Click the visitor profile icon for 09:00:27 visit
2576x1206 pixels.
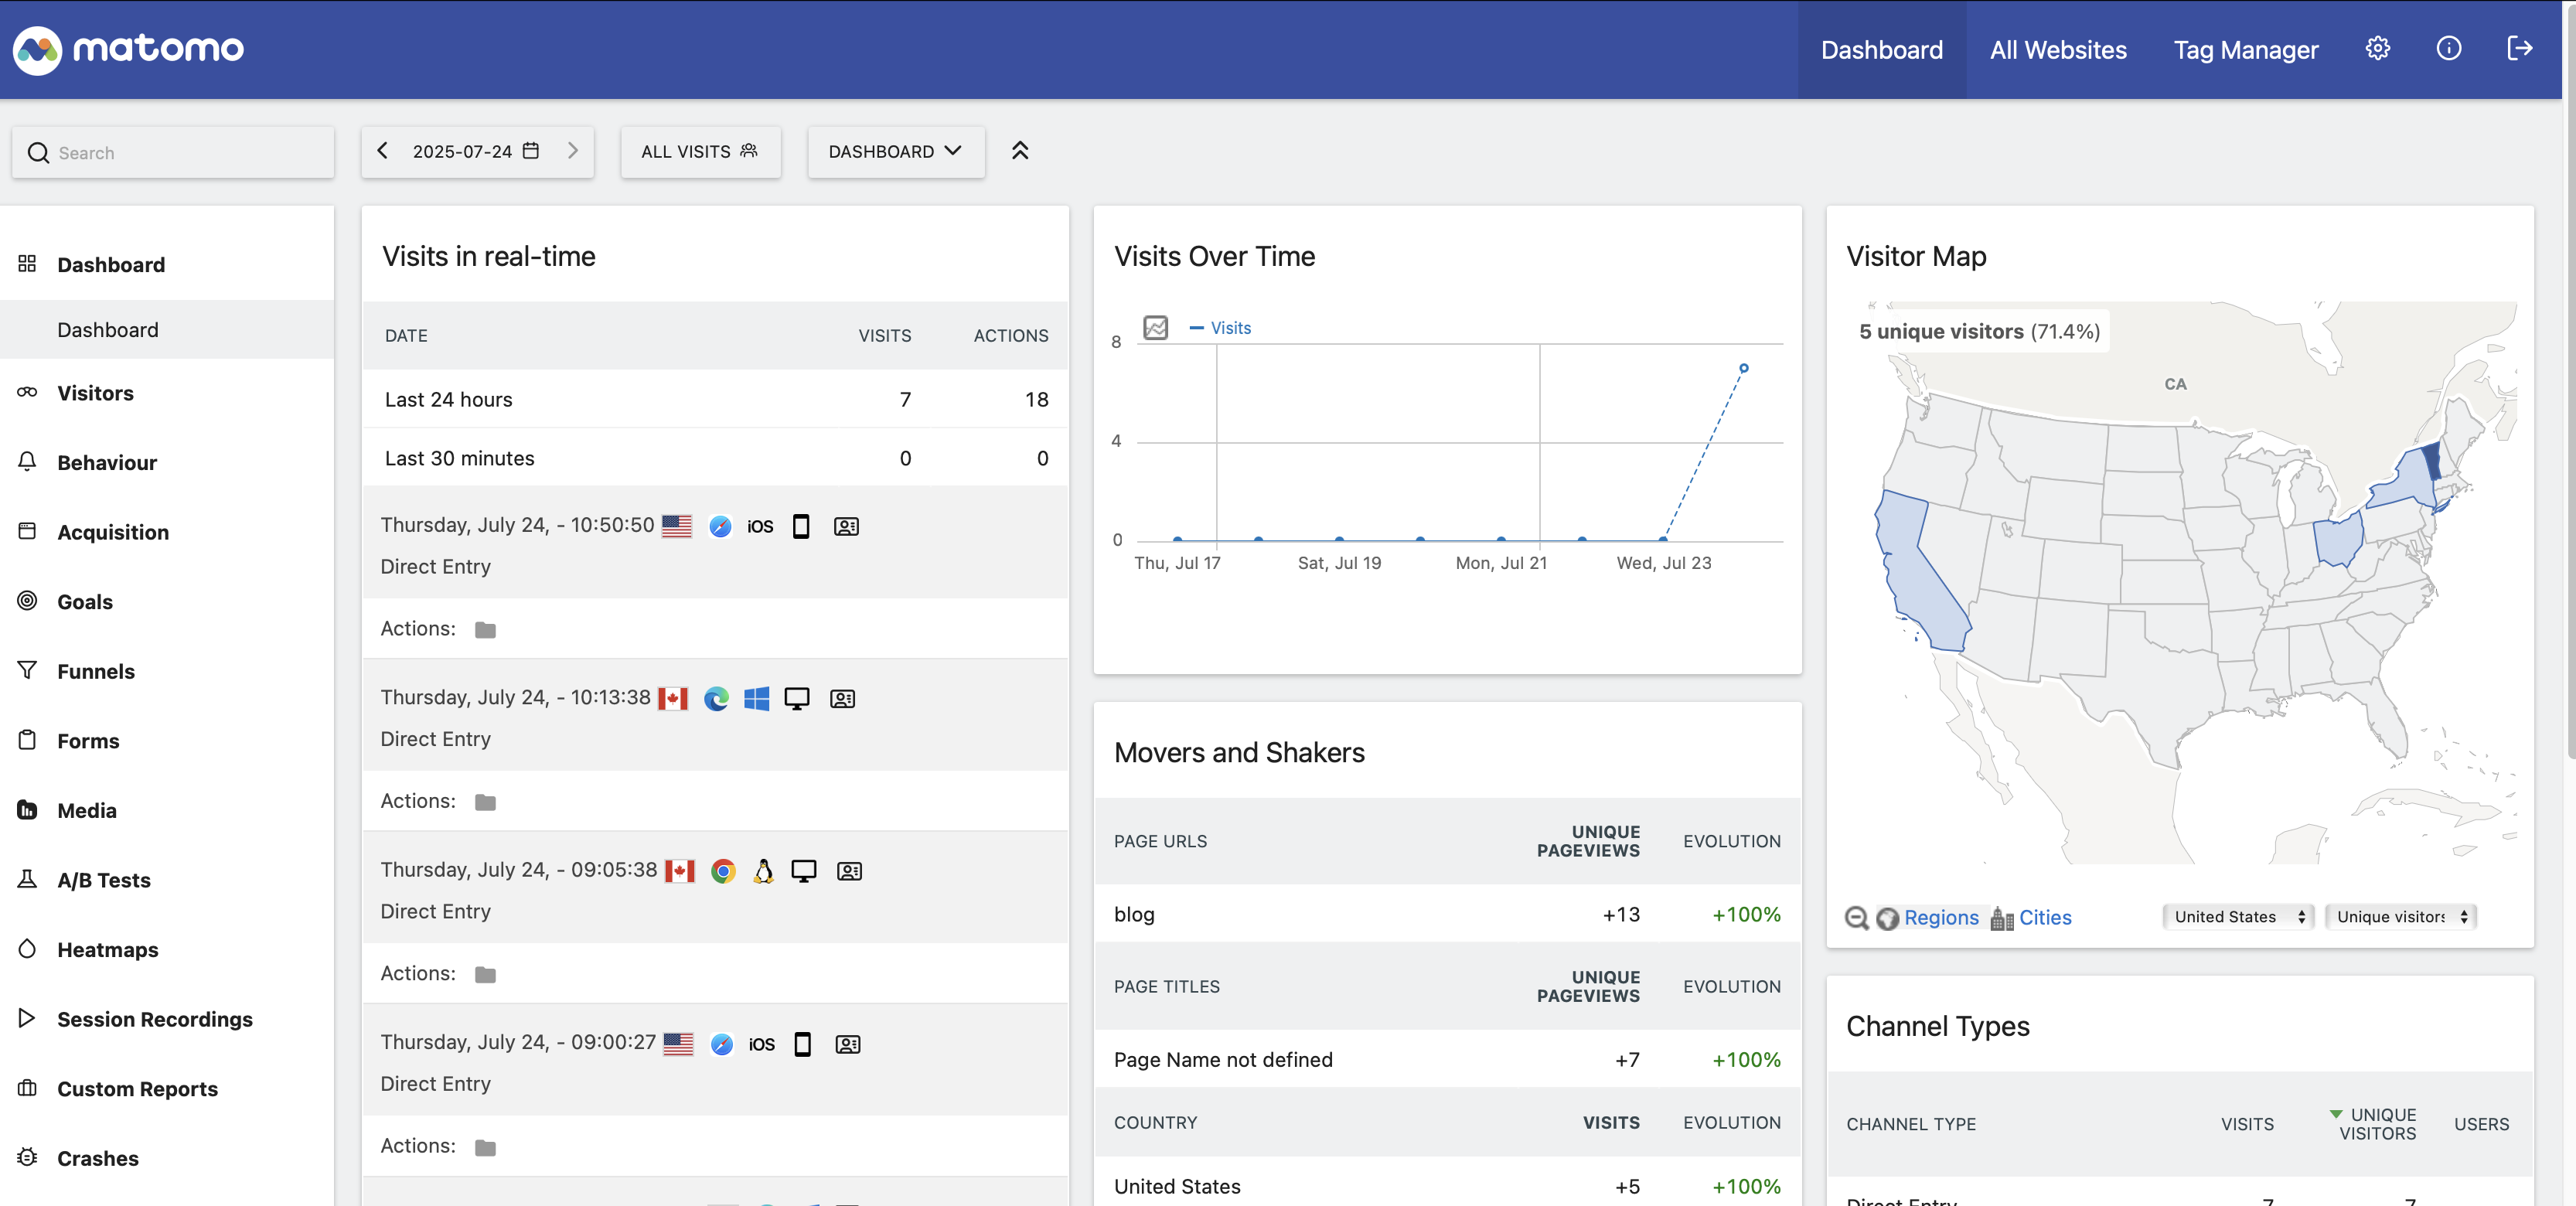tap(847, 1044)
